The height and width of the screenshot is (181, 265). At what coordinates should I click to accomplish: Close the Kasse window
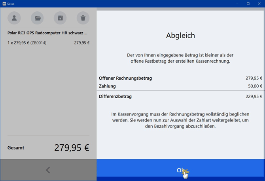[x=259, y=4]
